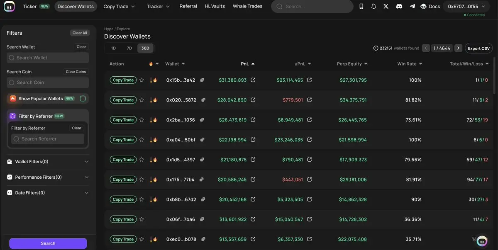This screenshot has height=250, width=498.
Task: Favorite wallet 0x15b...3a42 with star icon
Action: tap(142, 80)
